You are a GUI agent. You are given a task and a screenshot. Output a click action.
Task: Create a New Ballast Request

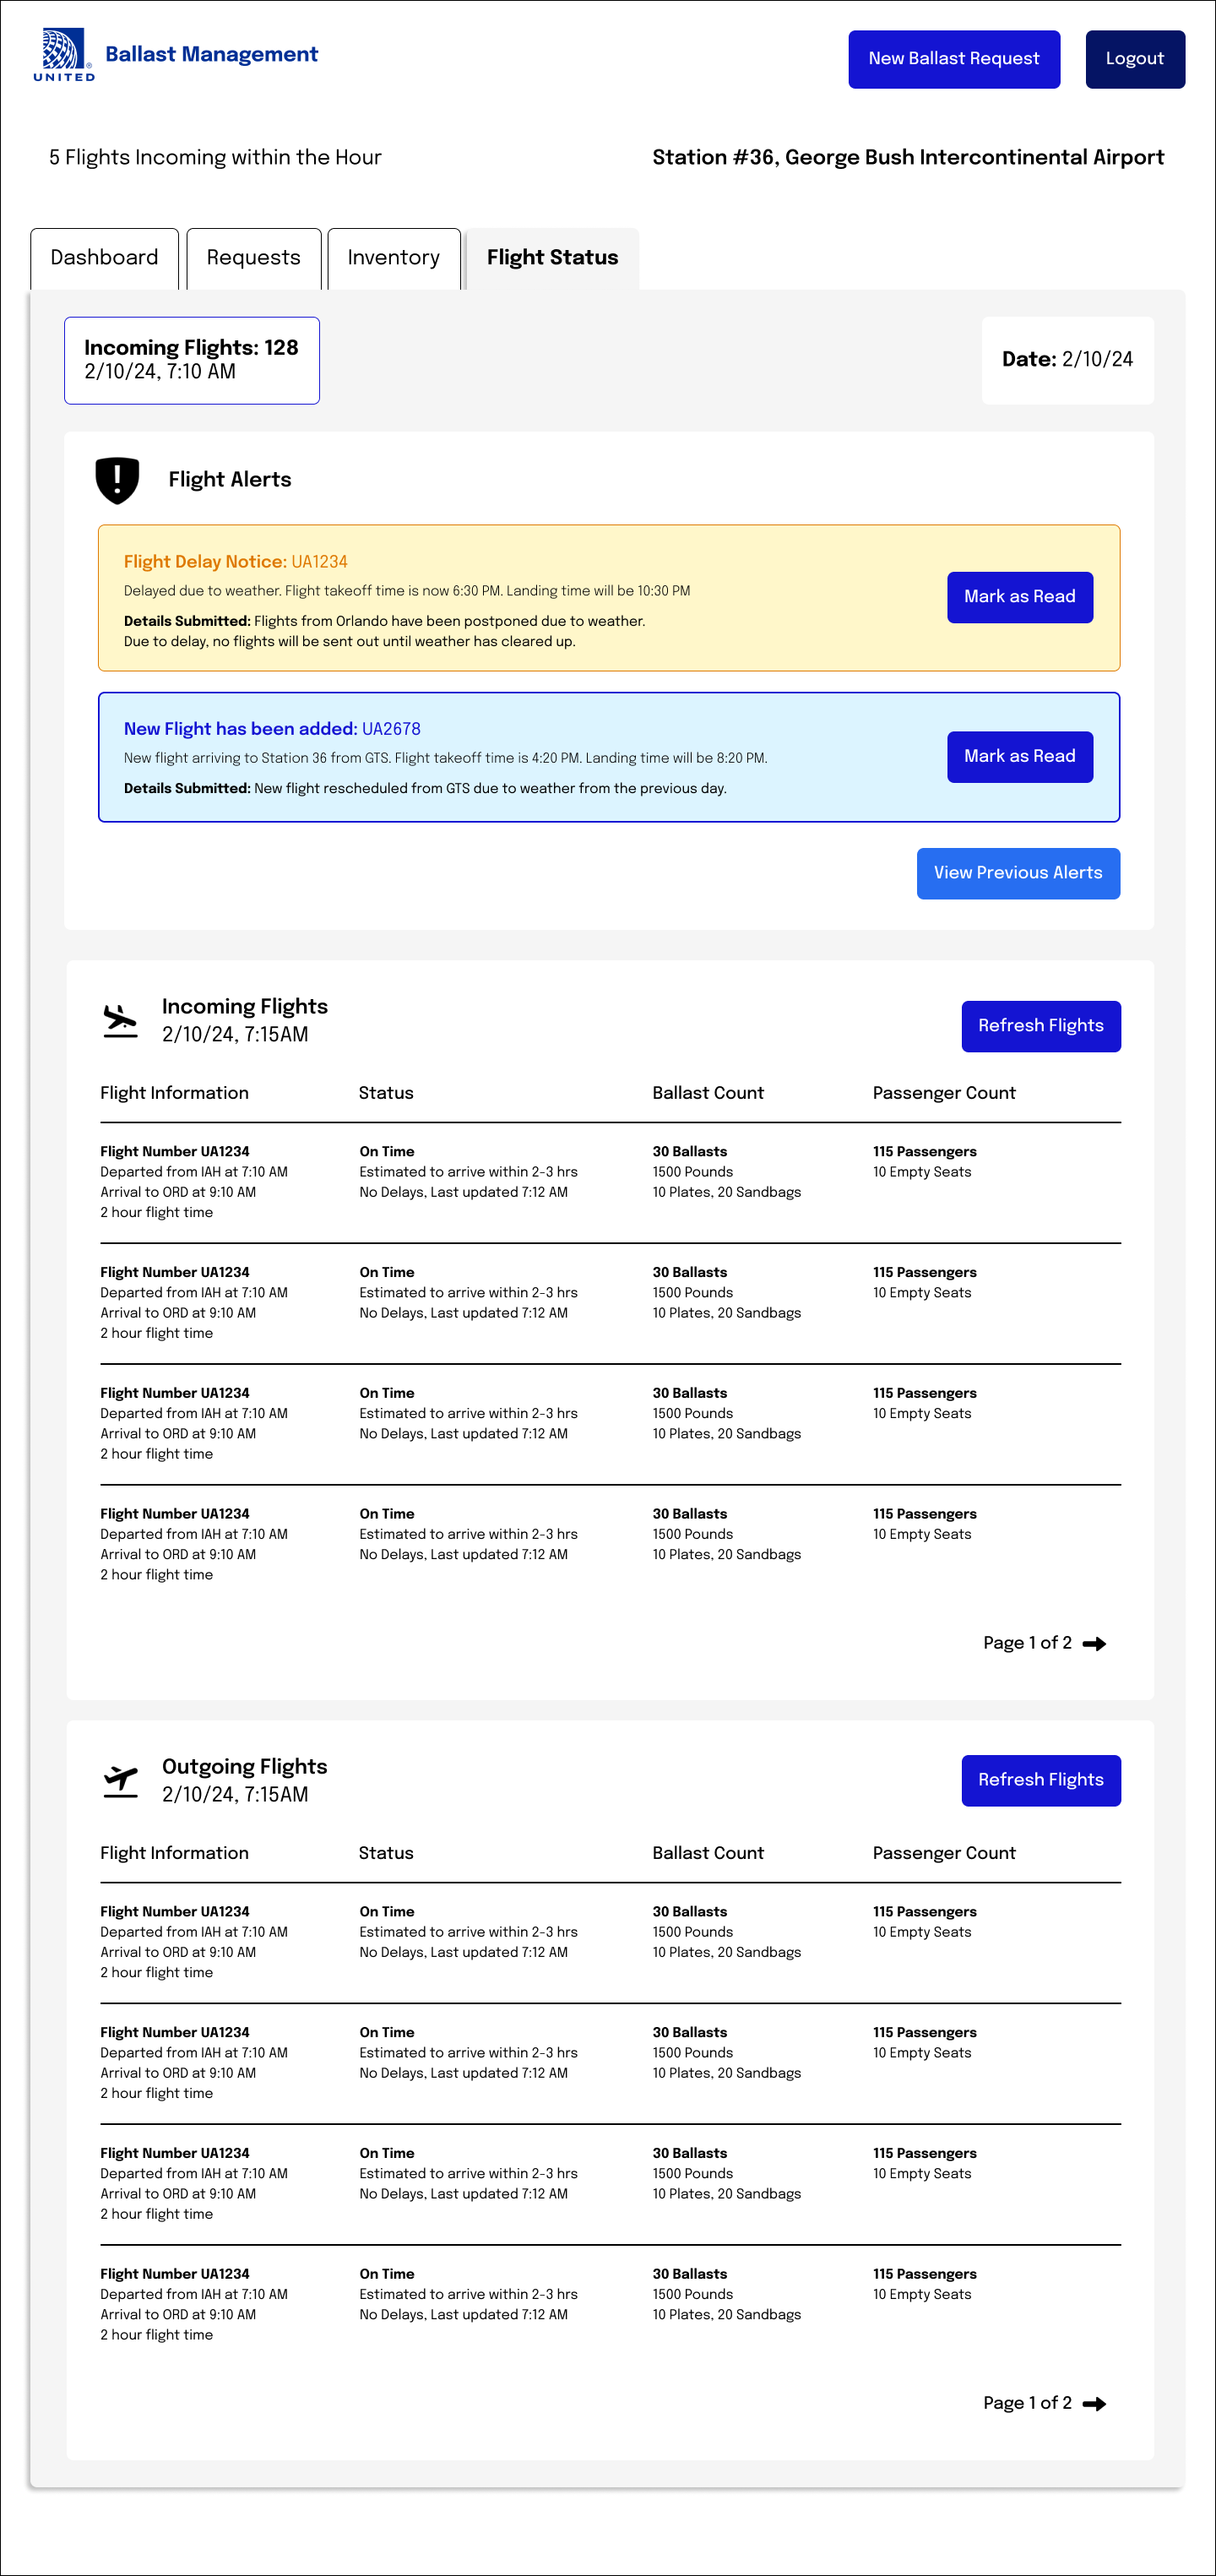click(x=954, y=59)
